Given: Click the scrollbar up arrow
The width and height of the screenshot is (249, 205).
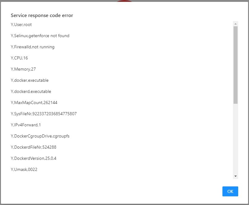Looking at the screenshot, I should pyautogui.click(x=236, y=24).
